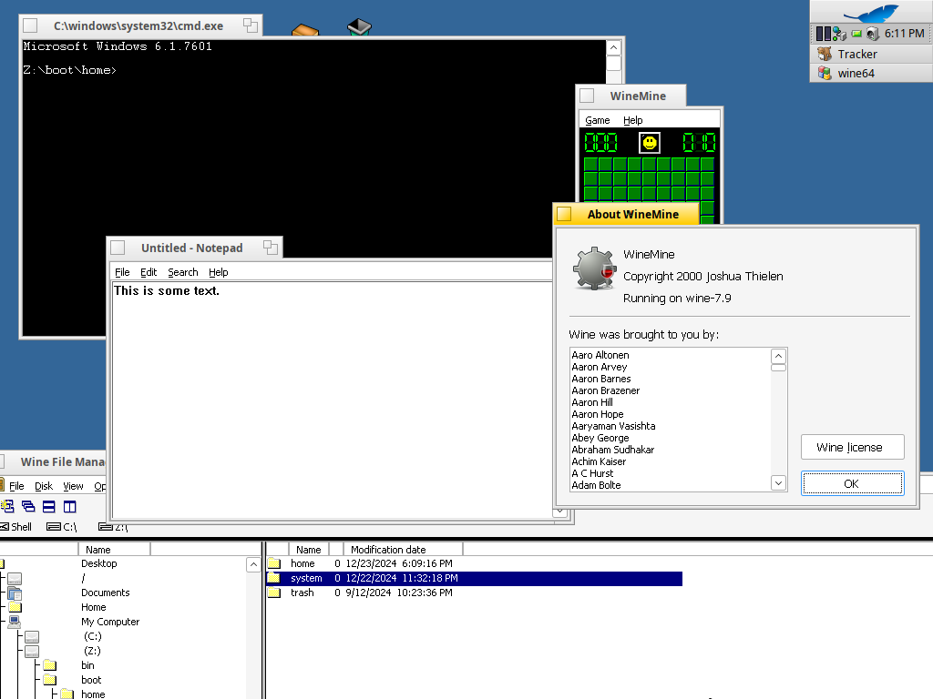Screen dimensions: 933x699
Task: Select the boot folder in the tree
Action: click(x=91, y=680)
